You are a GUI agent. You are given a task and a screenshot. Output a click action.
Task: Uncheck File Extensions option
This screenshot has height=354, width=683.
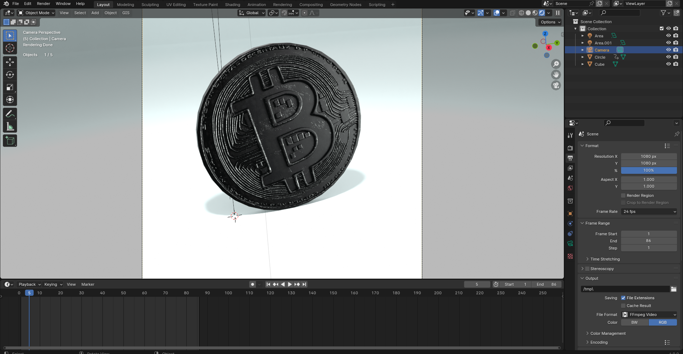623,298
